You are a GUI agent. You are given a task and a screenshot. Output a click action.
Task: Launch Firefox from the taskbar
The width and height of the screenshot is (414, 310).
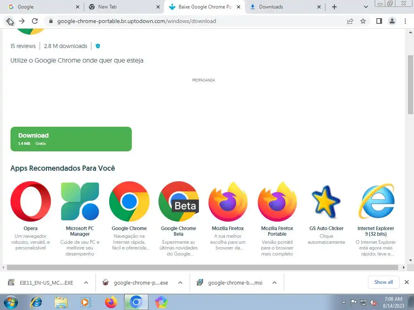111,302
